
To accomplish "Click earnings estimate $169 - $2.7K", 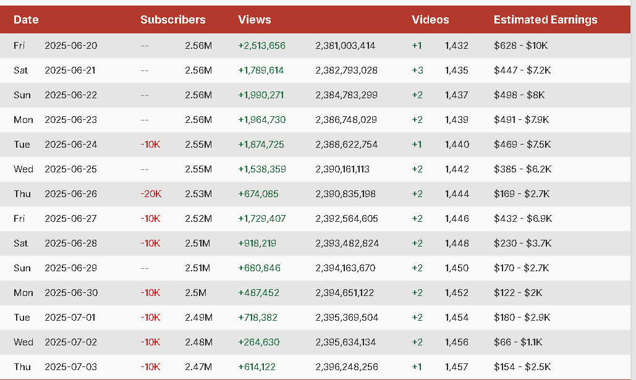I will [x=522, y=194].
